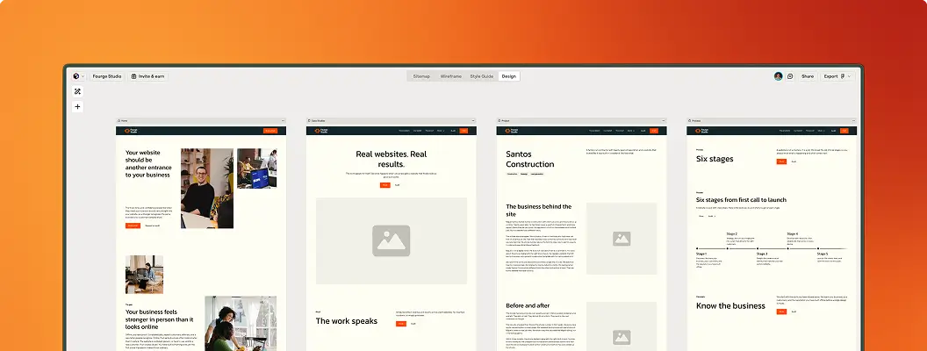
Task: Click orange button beside 'Six stages' heading
Action: [781, 161]
